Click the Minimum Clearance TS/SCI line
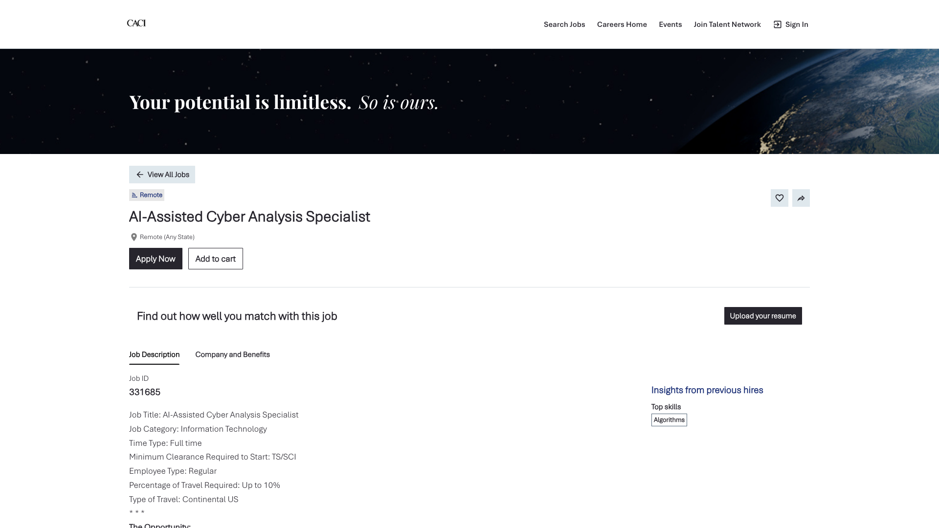The width and height of the screenshot is (939, 528). 213,457
